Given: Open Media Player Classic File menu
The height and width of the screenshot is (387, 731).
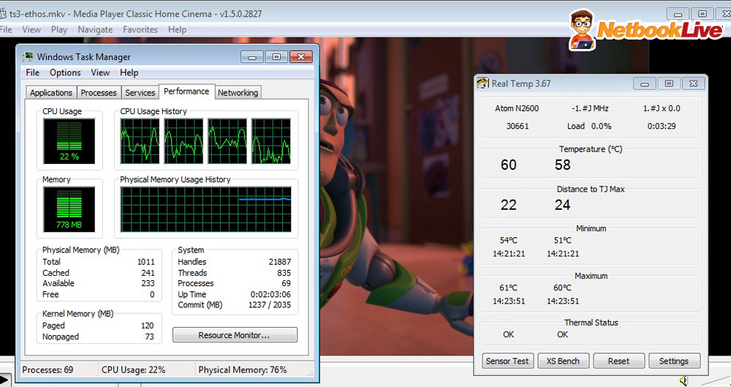Looking at the screenshot, I should tap(6, 29).
